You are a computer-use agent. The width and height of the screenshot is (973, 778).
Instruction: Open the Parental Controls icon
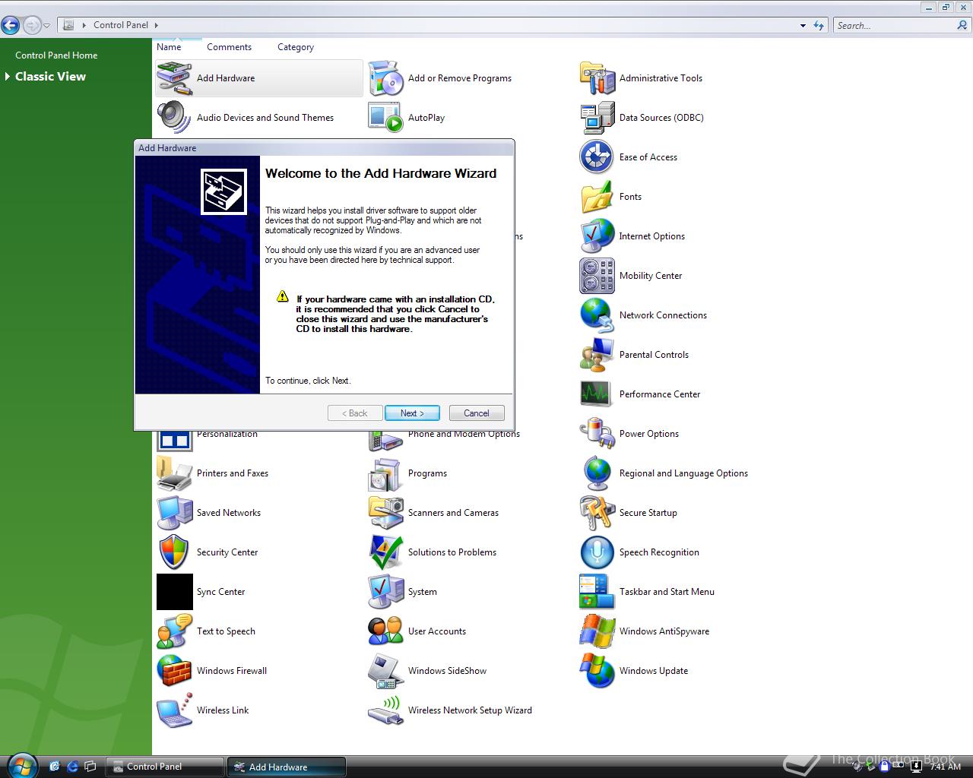[x=597, y=355]
